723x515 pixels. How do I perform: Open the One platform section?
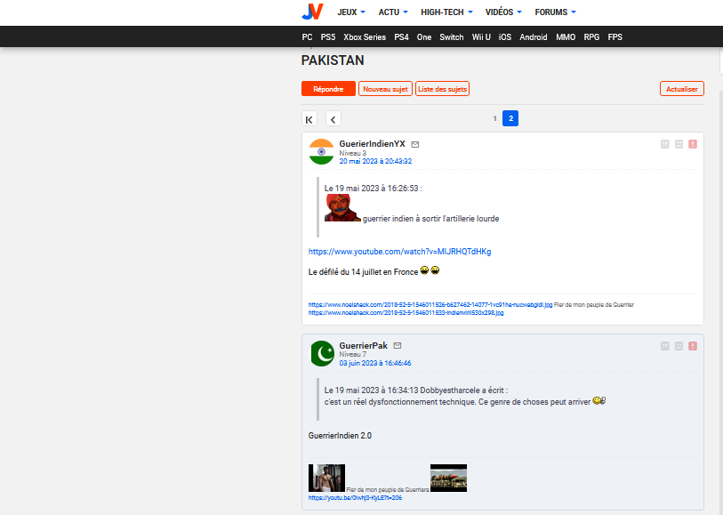tap(423, 37)
